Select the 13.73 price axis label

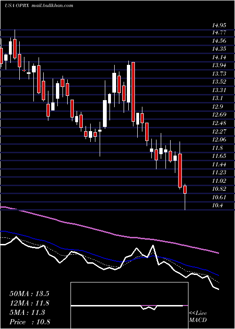219,74
